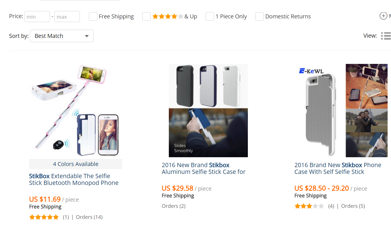Viewport: 391px width, 233px height.
Task: Click Orders (14) link
Action: [89, 217]
